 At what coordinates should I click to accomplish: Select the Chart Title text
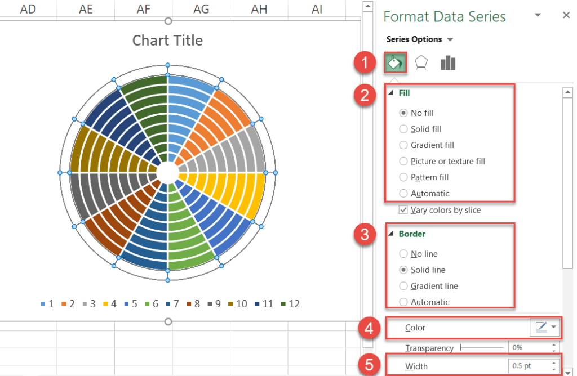(x=167, y=40)
